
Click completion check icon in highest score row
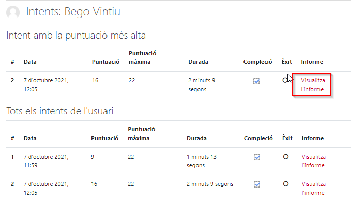pos(256,81)
